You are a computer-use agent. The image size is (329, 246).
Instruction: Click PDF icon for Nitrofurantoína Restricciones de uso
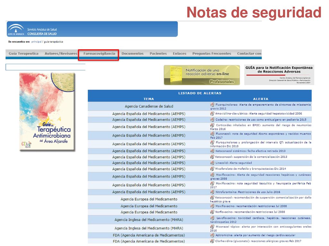click(212, 192)
